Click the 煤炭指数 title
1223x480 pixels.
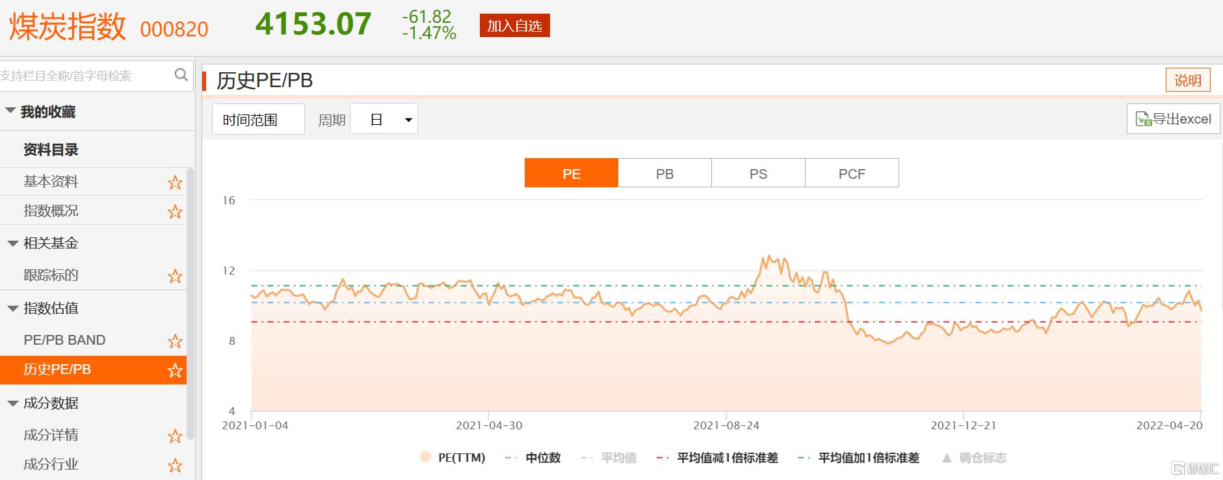68,27
